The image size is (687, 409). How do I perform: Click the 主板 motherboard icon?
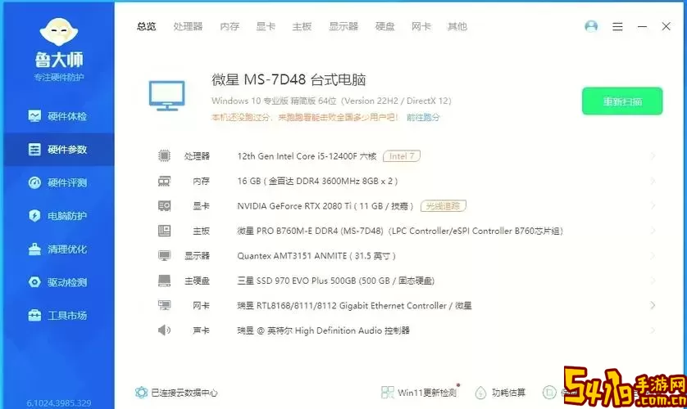[164, 231]
